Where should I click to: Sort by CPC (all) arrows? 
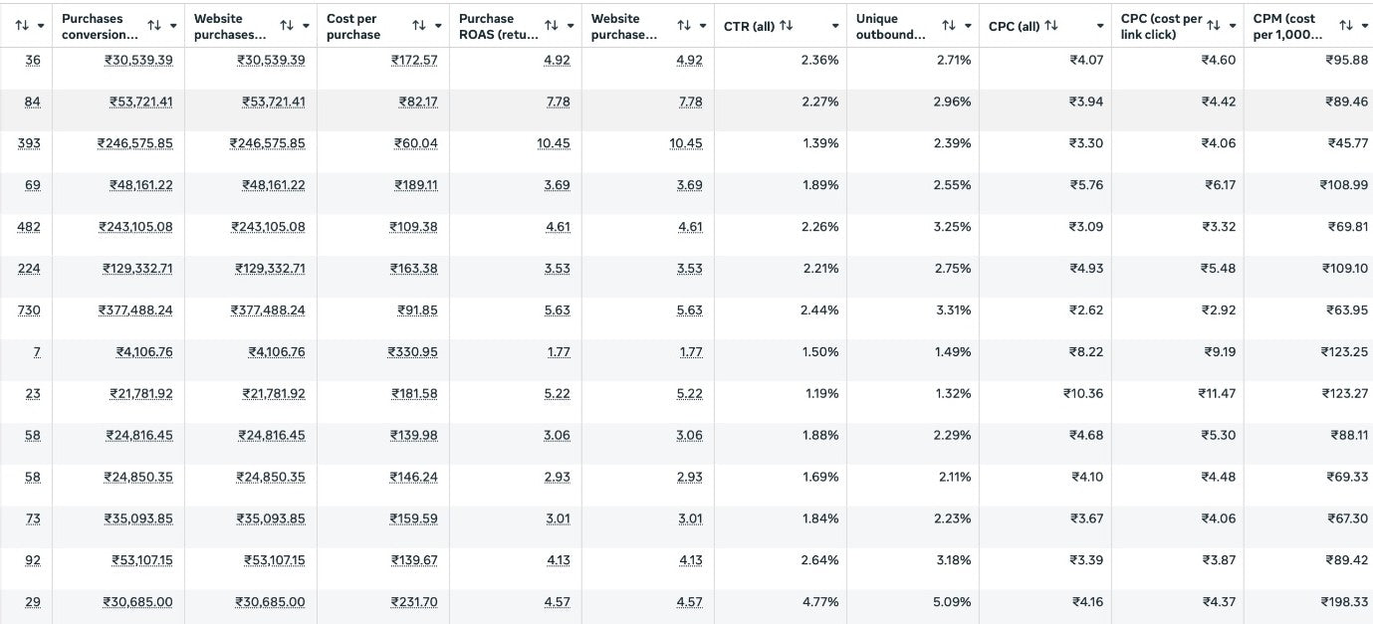tap(1050, 26)
